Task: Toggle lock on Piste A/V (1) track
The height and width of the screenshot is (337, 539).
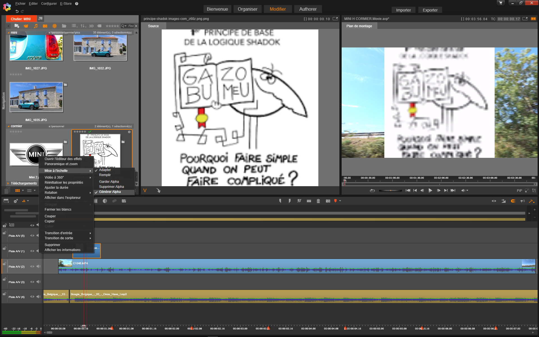Action: (4, 249)
